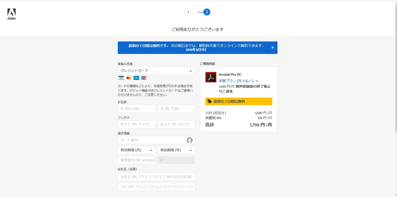Click the 姓カナ (例: ヤマダ) field
This screenshot has height=197, width=397.
click(136, 124)
